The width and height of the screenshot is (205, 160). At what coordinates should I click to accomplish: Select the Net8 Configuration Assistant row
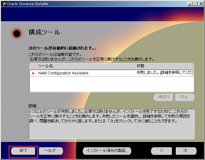click(111, 73)
